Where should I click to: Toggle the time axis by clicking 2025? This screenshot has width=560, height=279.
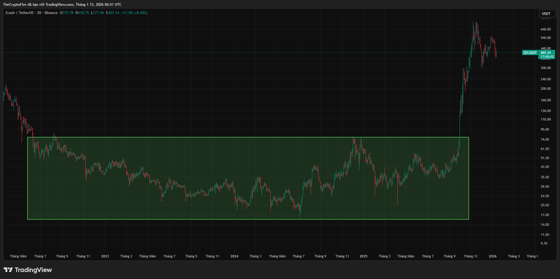click(363, 256)
